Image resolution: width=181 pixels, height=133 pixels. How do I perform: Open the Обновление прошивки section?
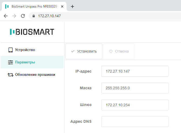click(x=32, y=75)
